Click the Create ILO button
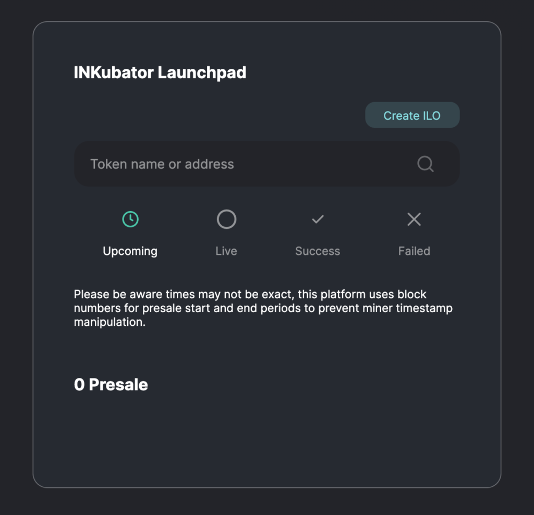534x515 pixels. 412,115
